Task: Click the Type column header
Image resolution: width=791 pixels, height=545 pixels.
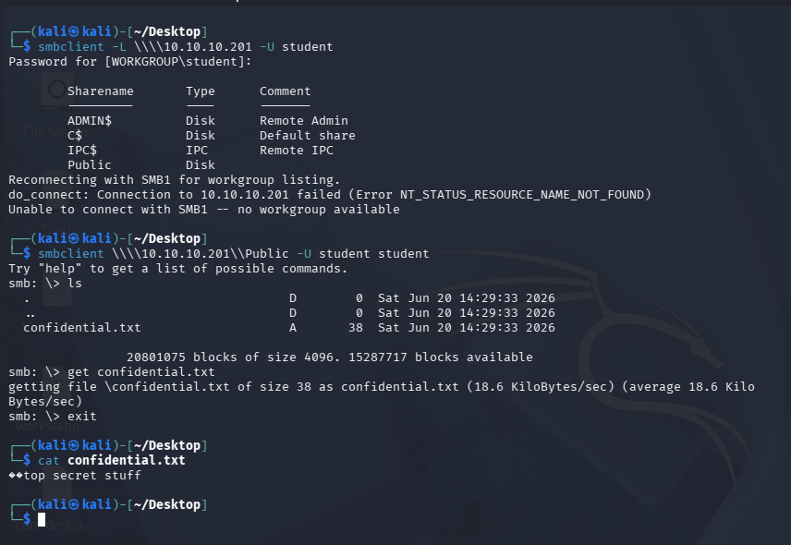Action: coord(201,91)
